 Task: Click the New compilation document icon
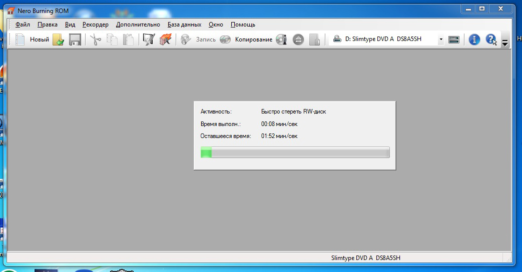pos(20,39)
